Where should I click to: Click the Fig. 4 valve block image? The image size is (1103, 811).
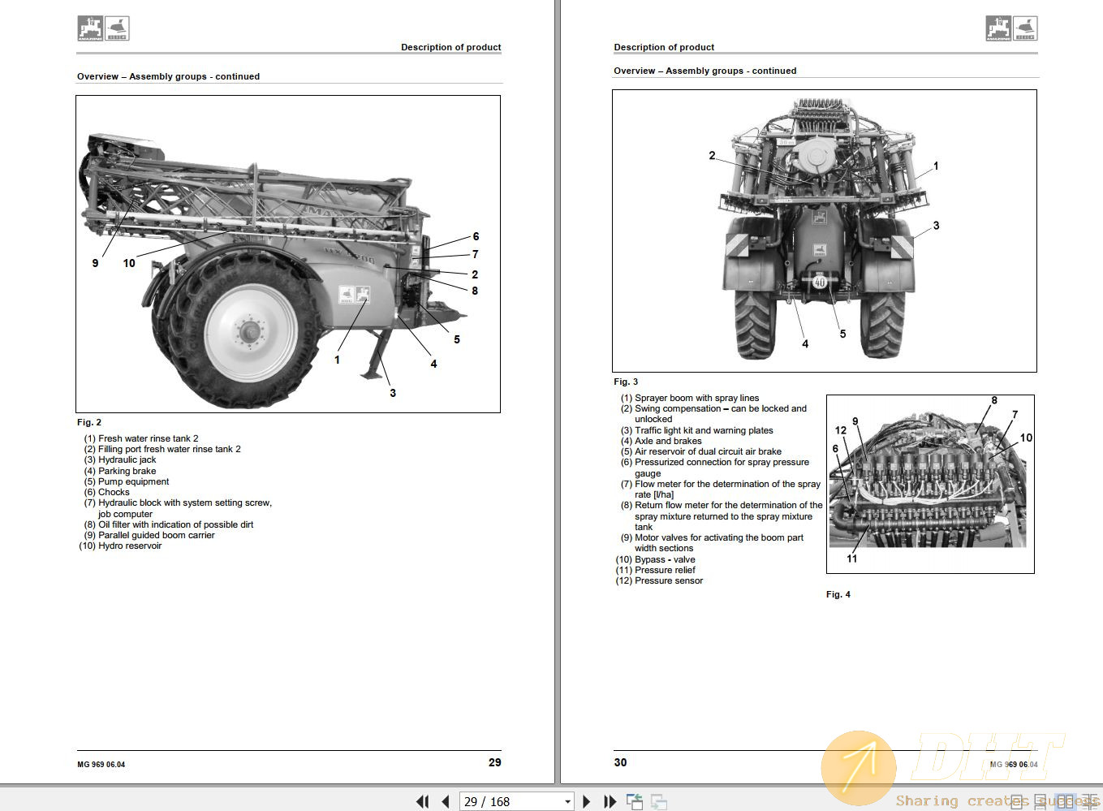pyautogui.click(x=930, y=484)
